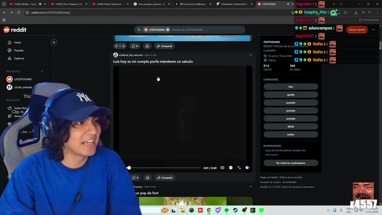Click the reddit.com/r/OSITOGANG/new/ address bar
The height and width of the screenshot is (215, 382).
[158, 13]
